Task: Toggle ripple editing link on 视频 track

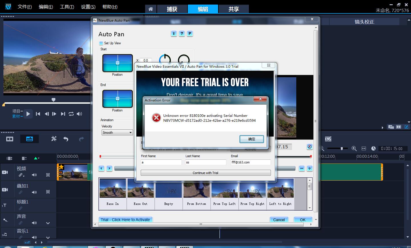Action: point(21,175)
